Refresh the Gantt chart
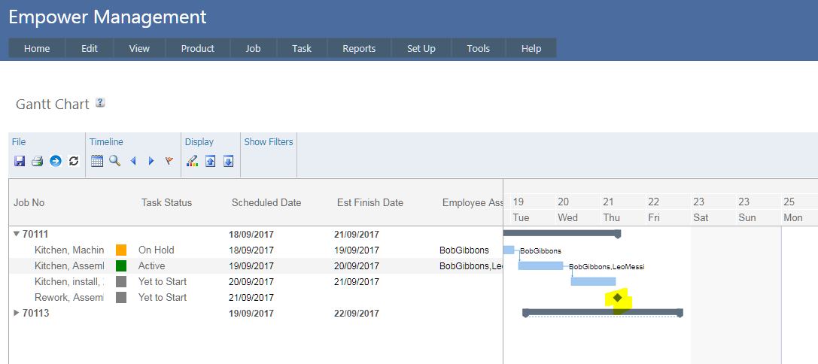This screenshot has height=364, width=818. [x=74, y=161]
